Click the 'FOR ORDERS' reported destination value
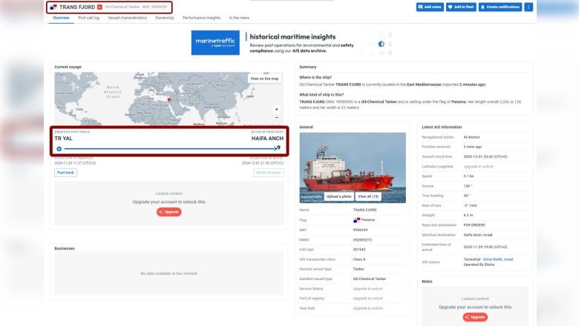This screenshot has height=326, width=579. coord(474,225)
